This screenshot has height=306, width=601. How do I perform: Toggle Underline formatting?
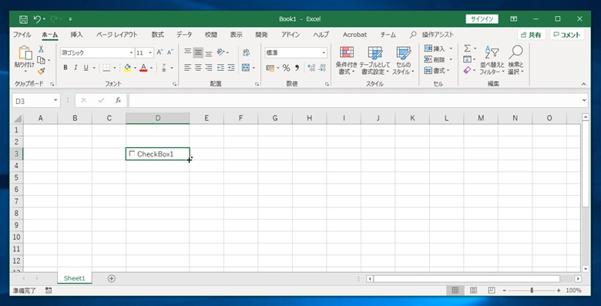coord(86,68)
